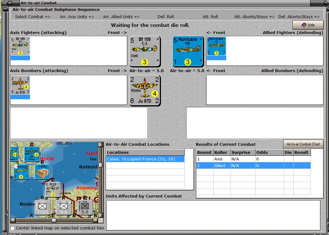
Task: Click the Odds column header
Action: click(x=269, y=152)
